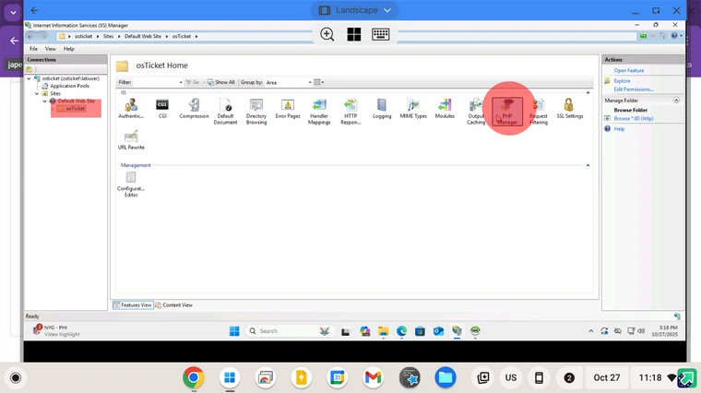The height and width of the screenshot is (393, 701).
Task: Open the Group by Area dropdown
Action: point(310,82)
